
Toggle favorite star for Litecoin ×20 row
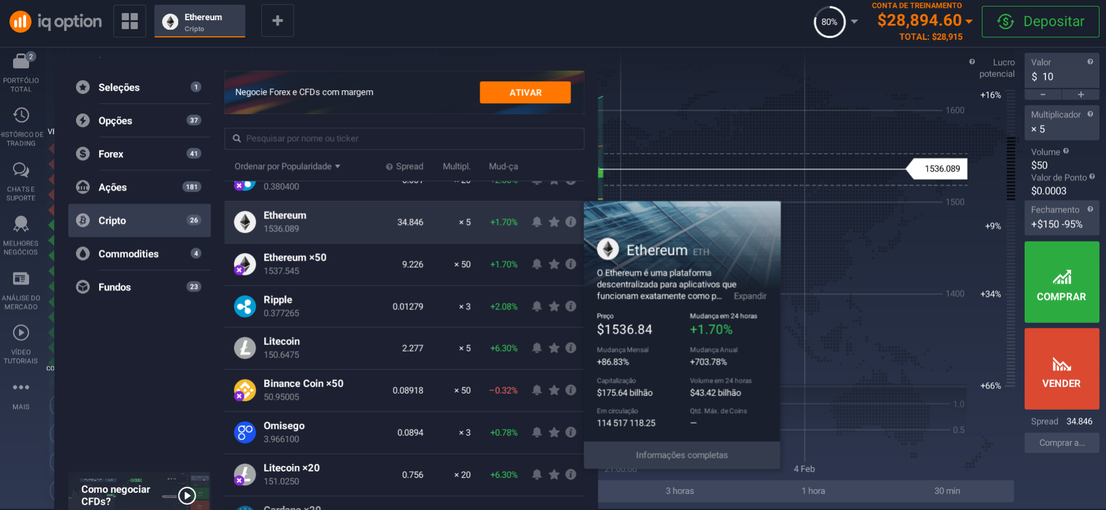click(x=554, y=474)
